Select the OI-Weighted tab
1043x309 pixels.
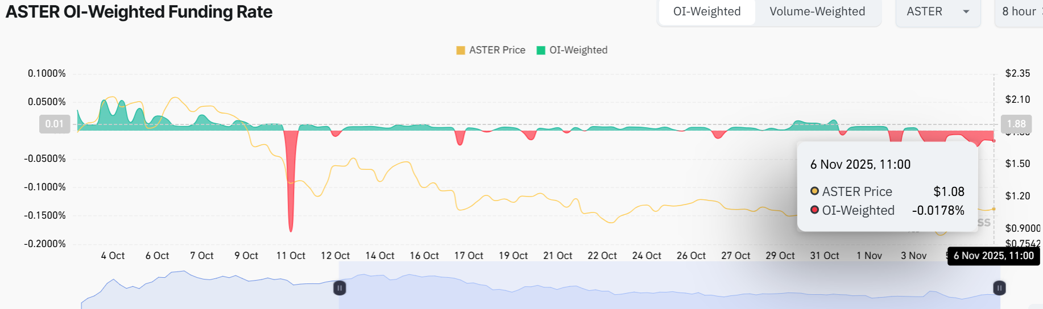706,12
